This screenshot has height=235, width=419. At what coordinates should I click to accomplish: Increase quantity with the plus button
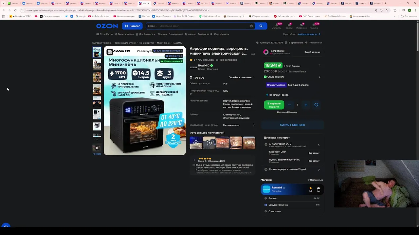click(x=306, y=105)
